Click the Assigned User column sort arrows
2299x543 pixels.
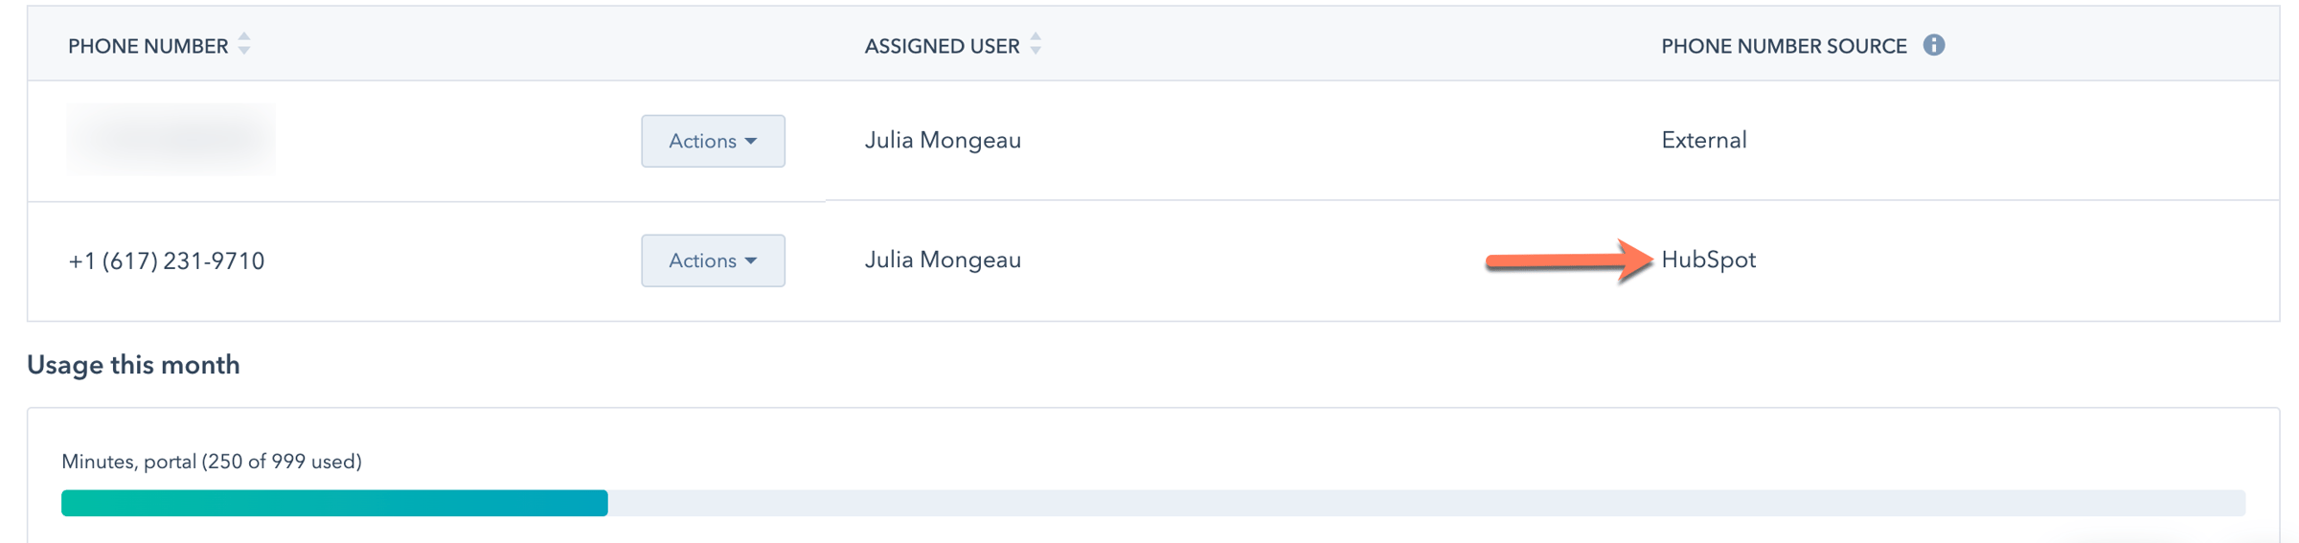[1036, 44]
